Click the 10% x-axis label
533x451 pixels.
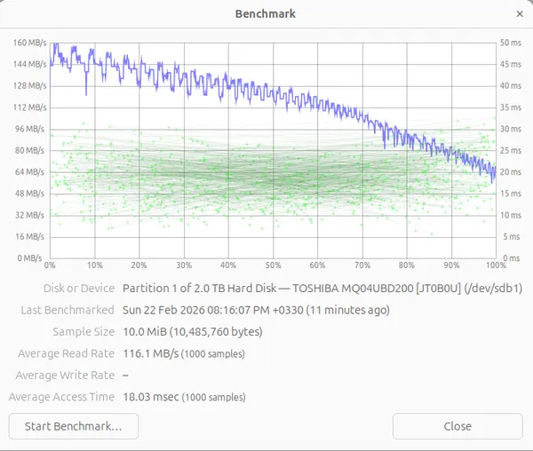tap(94, 265)
